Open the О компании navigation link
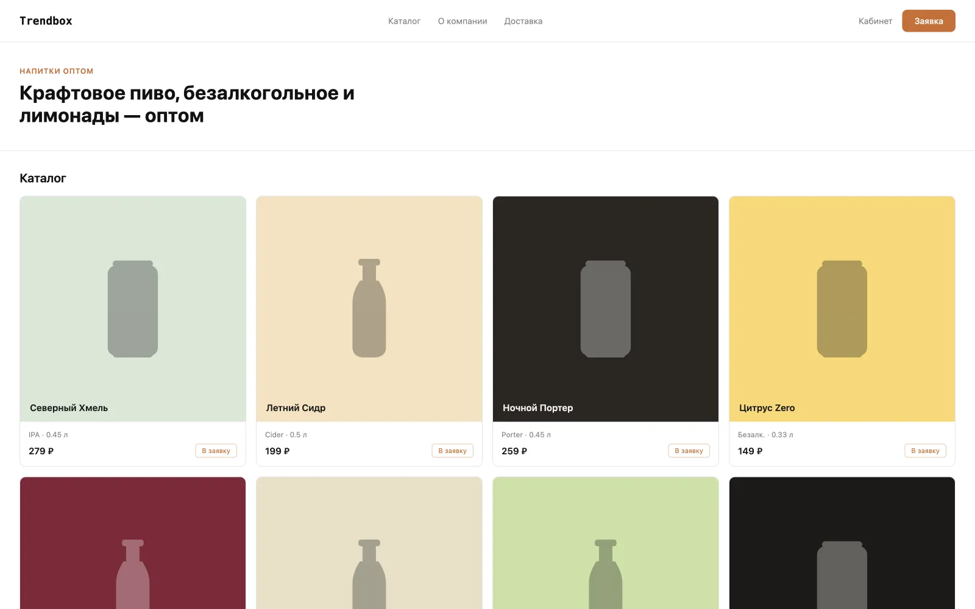The height and width of the screenshot is (609, 975). [x=463, y=21]
